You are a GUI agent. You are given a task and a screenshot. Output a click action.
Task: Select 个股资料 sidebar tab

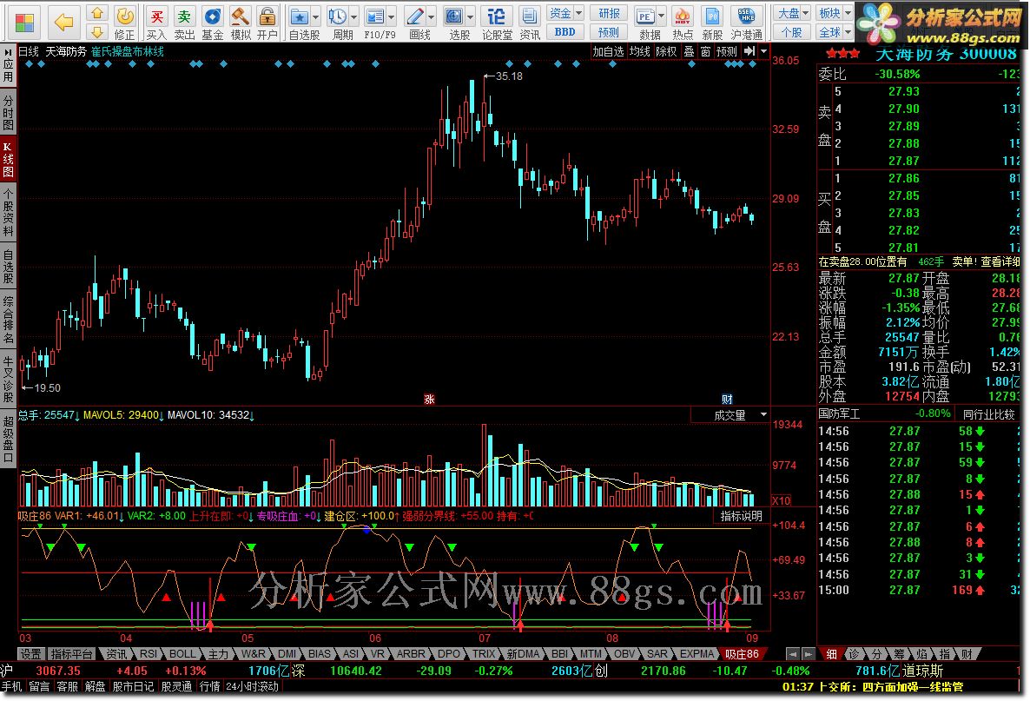(x=8, y=212)
